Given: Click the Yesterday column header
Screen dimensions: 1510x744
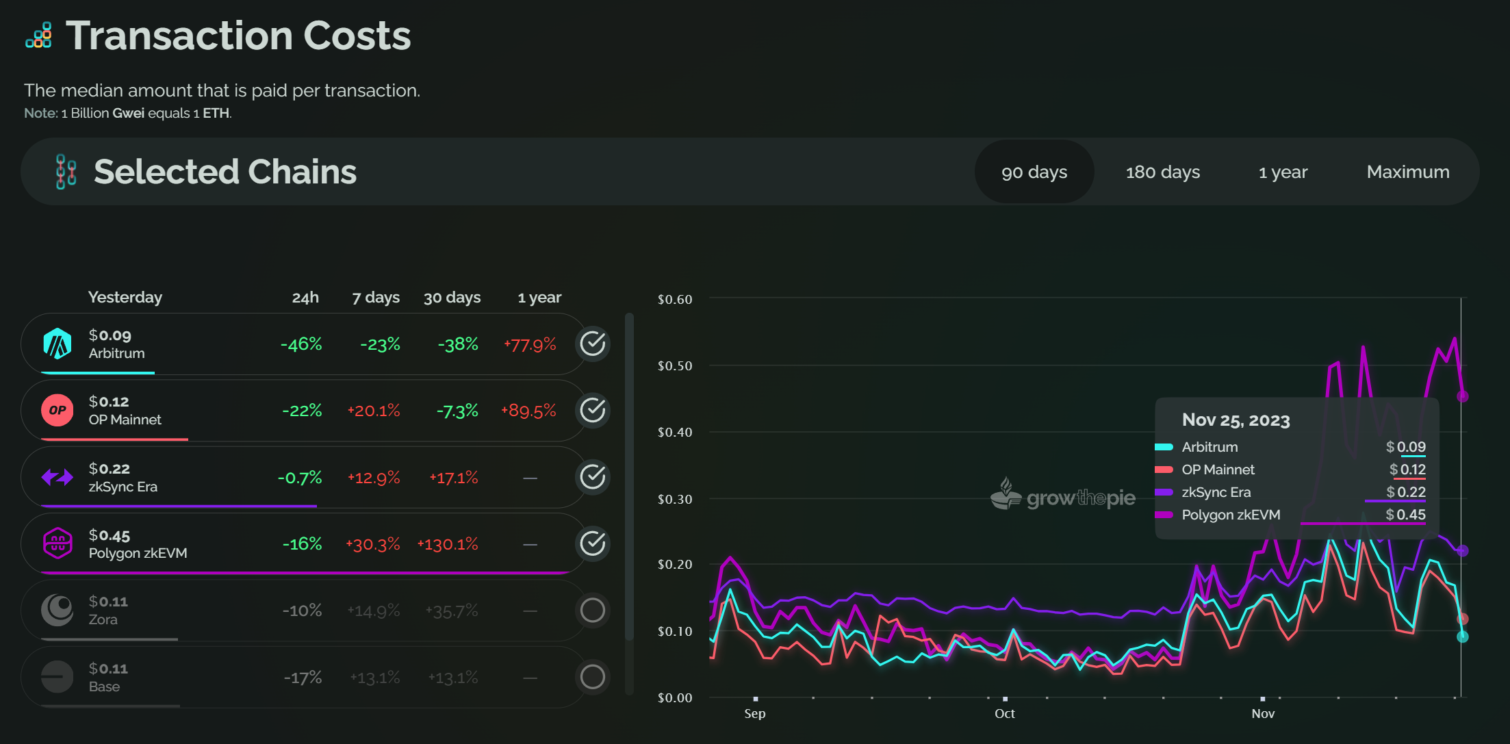Looking at the screenshot, I should (x=125, y=297).
